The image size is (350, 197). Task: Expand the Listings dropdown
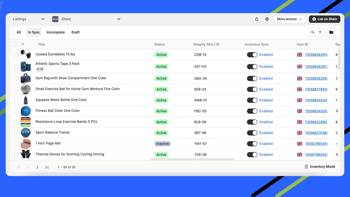click(28, 19)
